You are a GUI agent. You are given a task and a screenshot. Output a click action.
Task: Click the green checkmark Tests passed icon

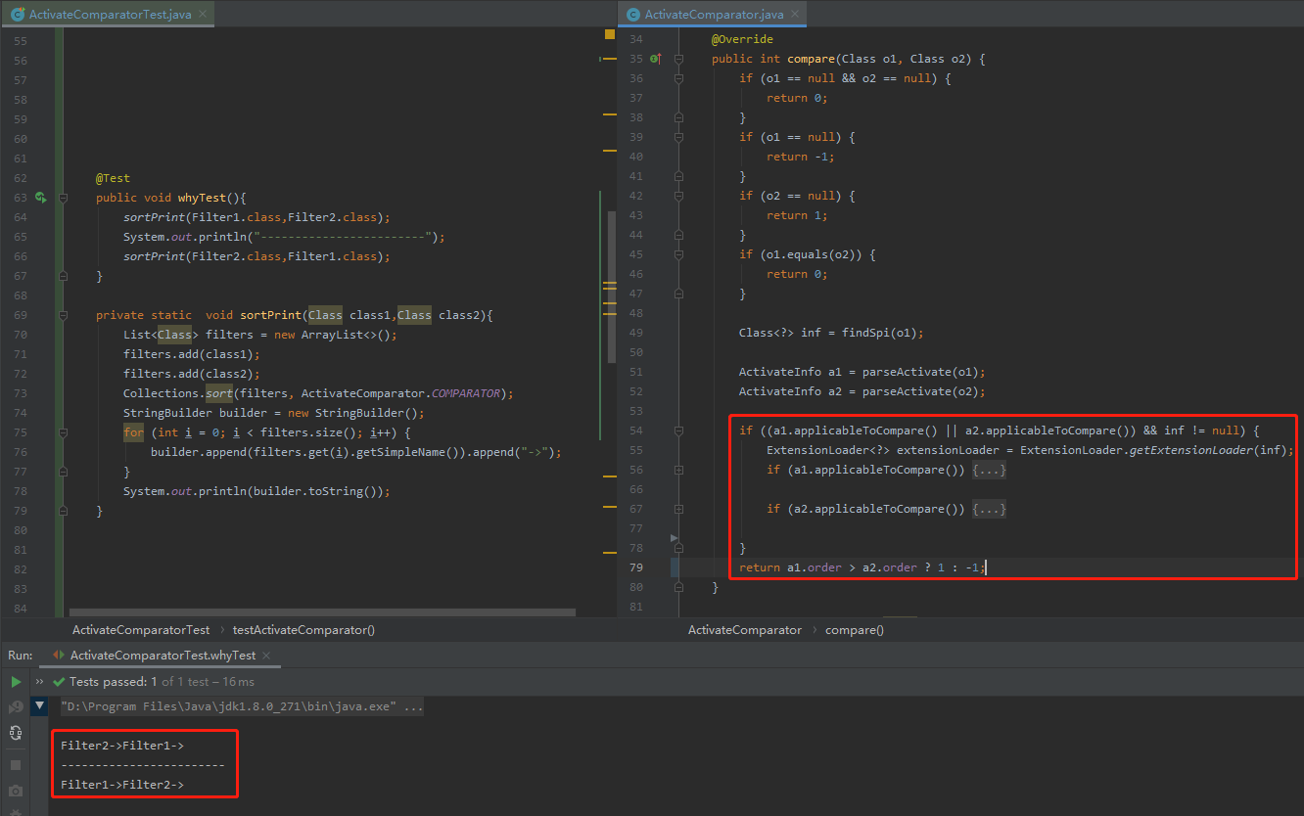(x=60, y=682)
